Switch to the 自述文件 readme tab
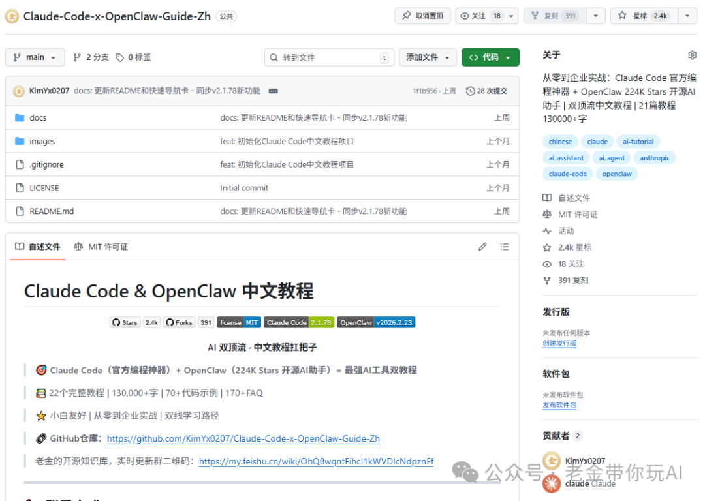This screenshot has width=705, height=501. 38,247
